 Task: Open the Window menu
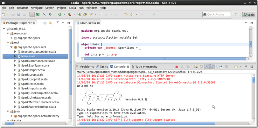[x=92, y=8]
